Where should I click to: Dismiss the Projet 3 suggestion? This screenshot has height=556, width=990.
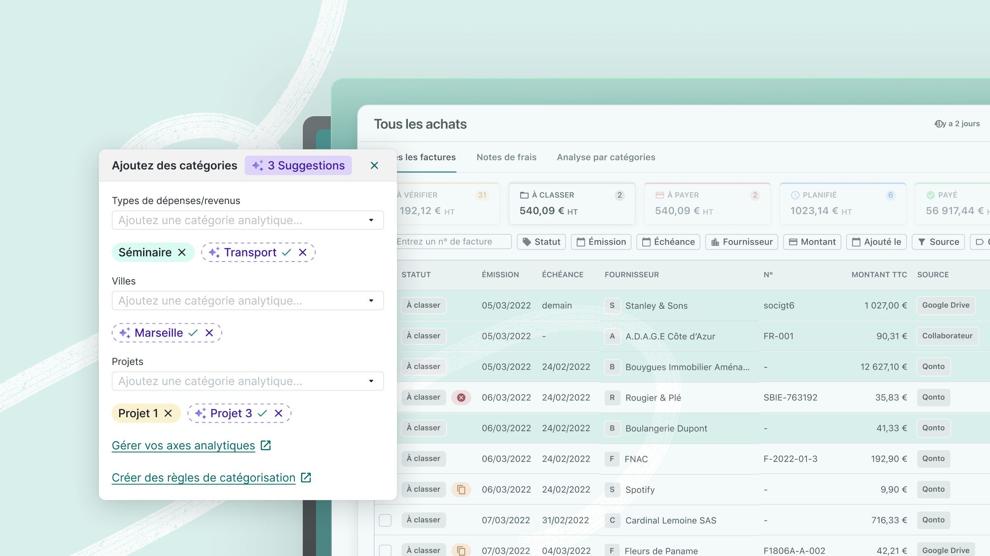(x=278, y=413)
